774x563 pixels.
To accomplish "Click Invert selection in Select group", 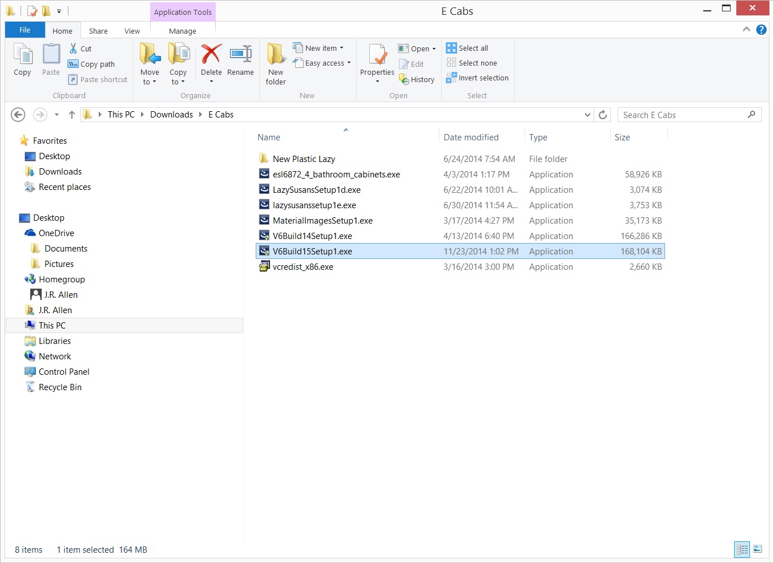I will point(477,78).
